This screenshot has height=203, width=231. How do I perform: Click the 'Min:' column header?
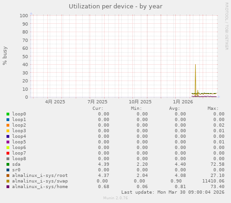point(136,108)
